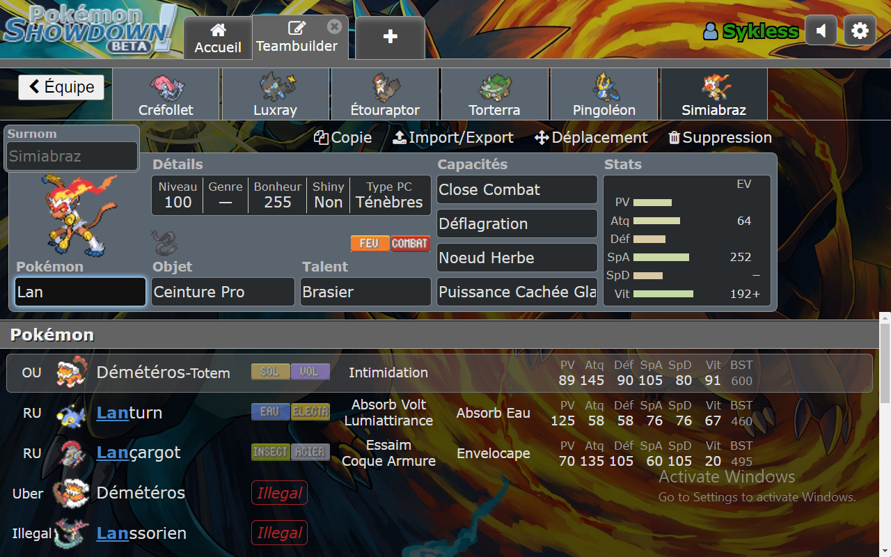Image resolution: width=891 pixels, height=557 pixels.
Task: Click the Type PC Ténèbres detail
Action: (x=389, y=195)
